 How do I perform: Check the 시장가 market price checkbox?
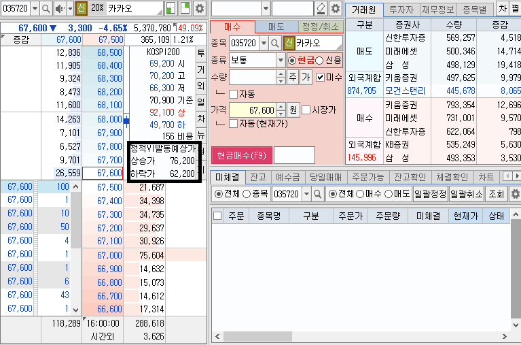tap(306, 110)
